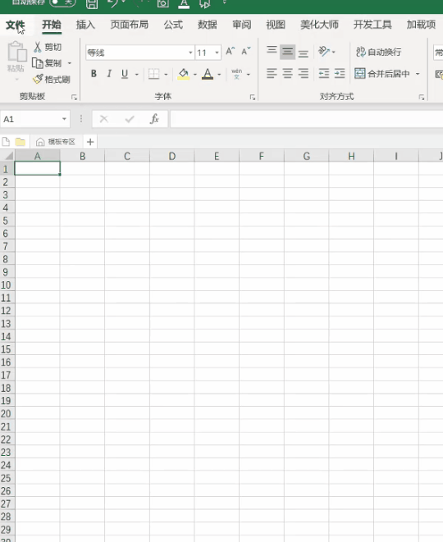
Task: Apply bottom align to the cell
Action: pos(304,52)
